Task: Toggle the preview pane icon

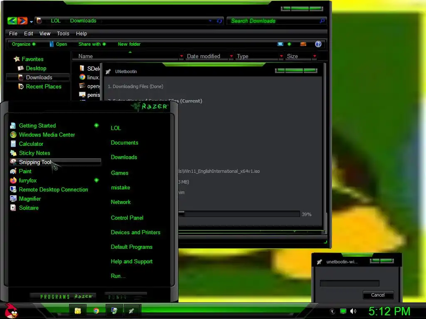Action: 303,44
